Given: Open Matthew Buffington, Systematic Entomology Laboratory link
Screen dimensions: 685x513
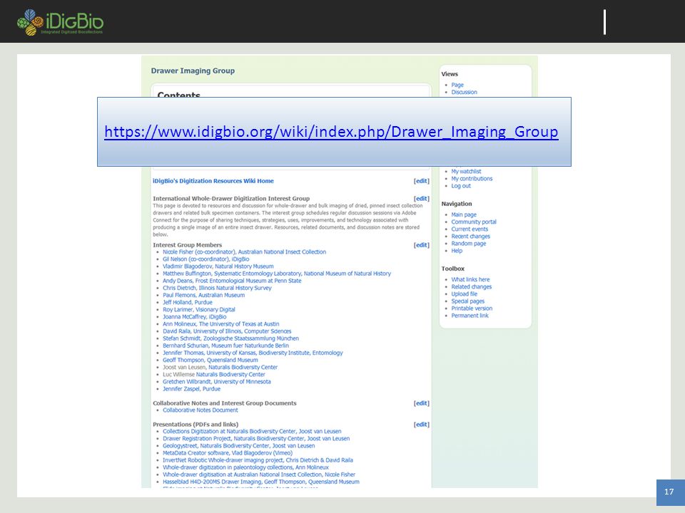Looking at the screenshot, I should 277,274.
